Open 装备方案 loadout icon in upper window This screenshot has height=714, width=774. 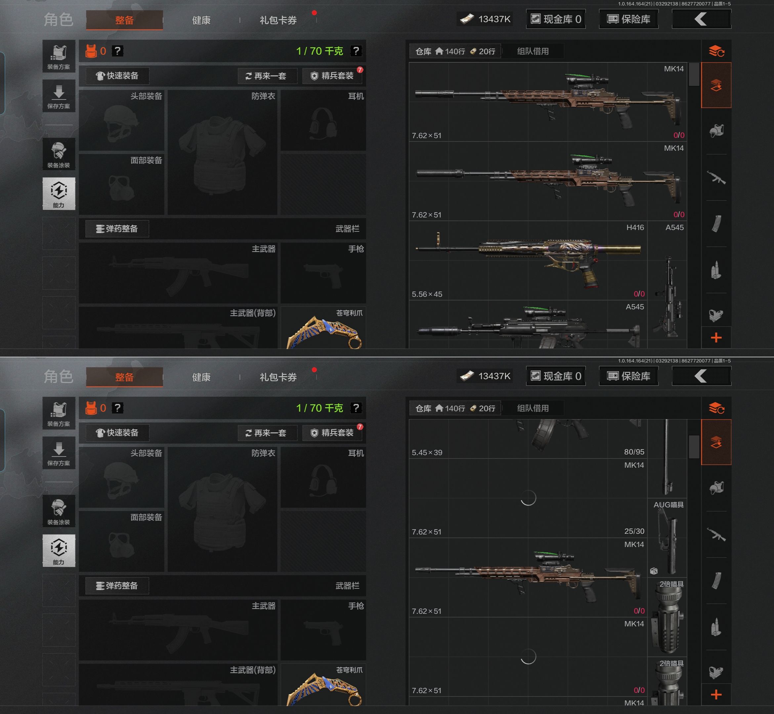tap(59, 57)
